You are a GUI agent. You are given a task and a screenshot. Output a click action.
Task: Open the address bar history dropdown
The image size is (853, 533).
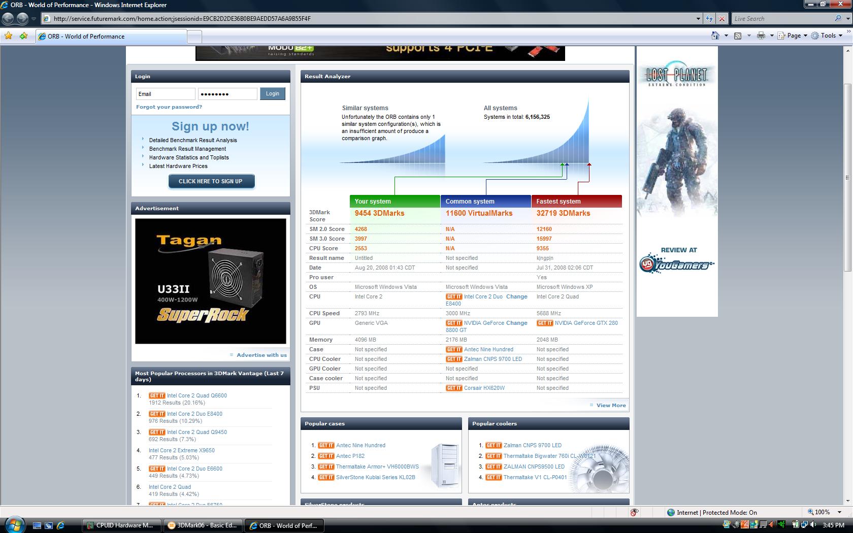click(698, 19)
